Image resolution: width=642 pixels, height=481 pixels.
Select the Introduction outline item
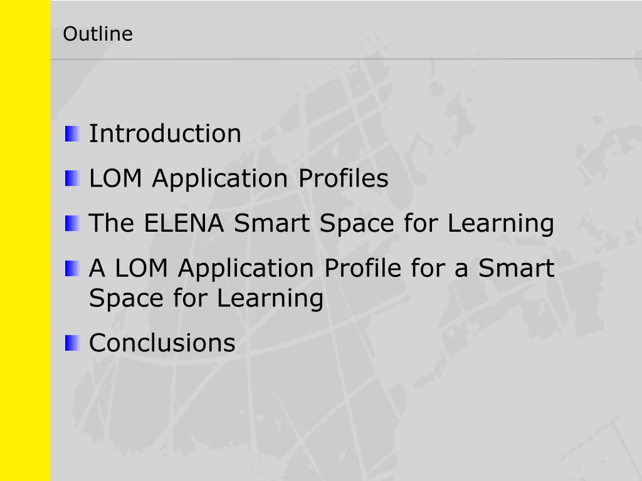coord(165,133)
